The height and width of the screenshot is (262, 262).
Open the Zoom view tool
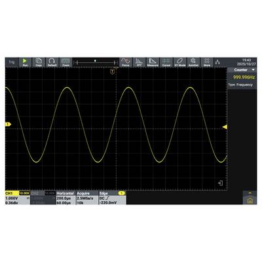65,62
